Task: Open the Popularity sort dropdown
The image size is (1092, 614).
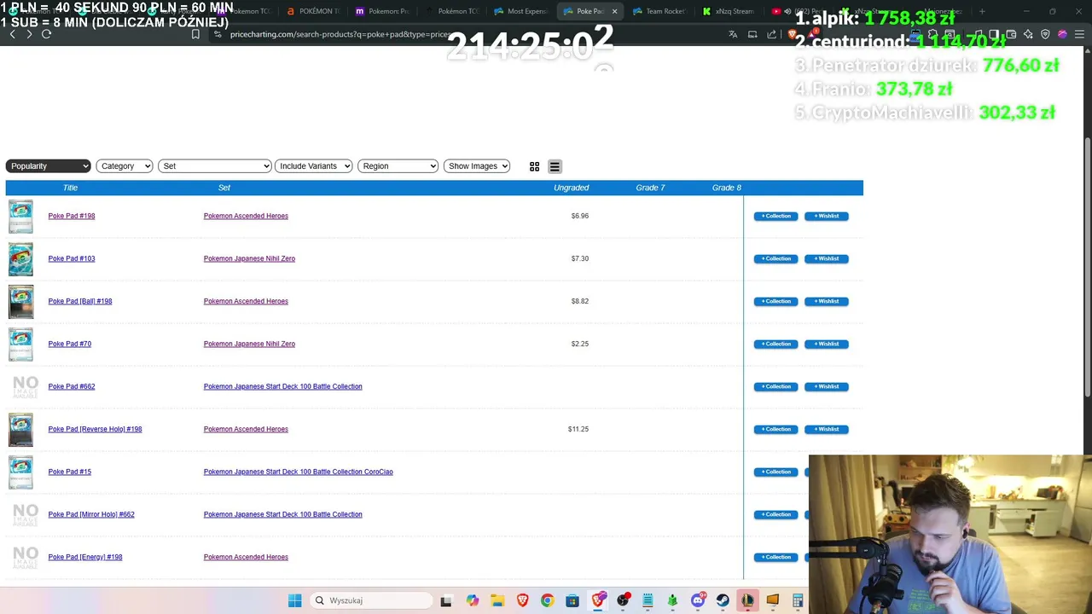Action: click(x=48, y=166)
